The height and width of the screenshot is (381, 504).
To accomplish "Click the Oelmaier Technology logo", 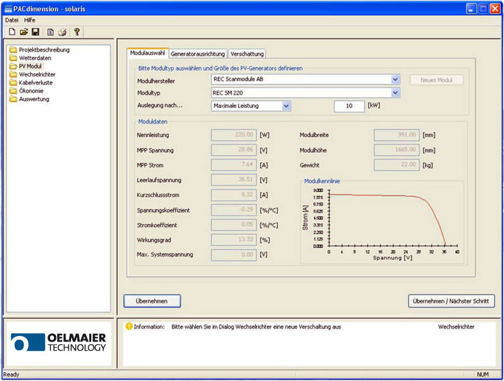I will pyautogui.click(x=58, y=342).
